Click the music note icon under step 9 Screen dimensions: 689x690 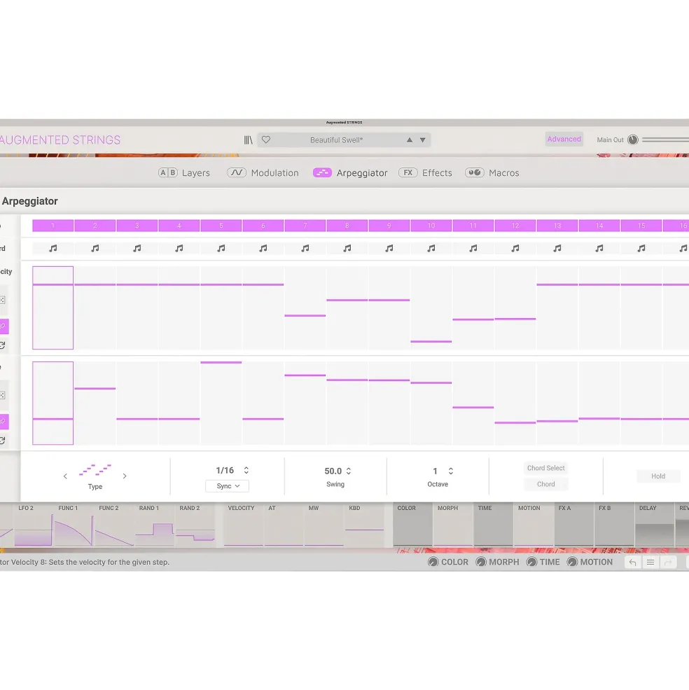coord(389,248)
